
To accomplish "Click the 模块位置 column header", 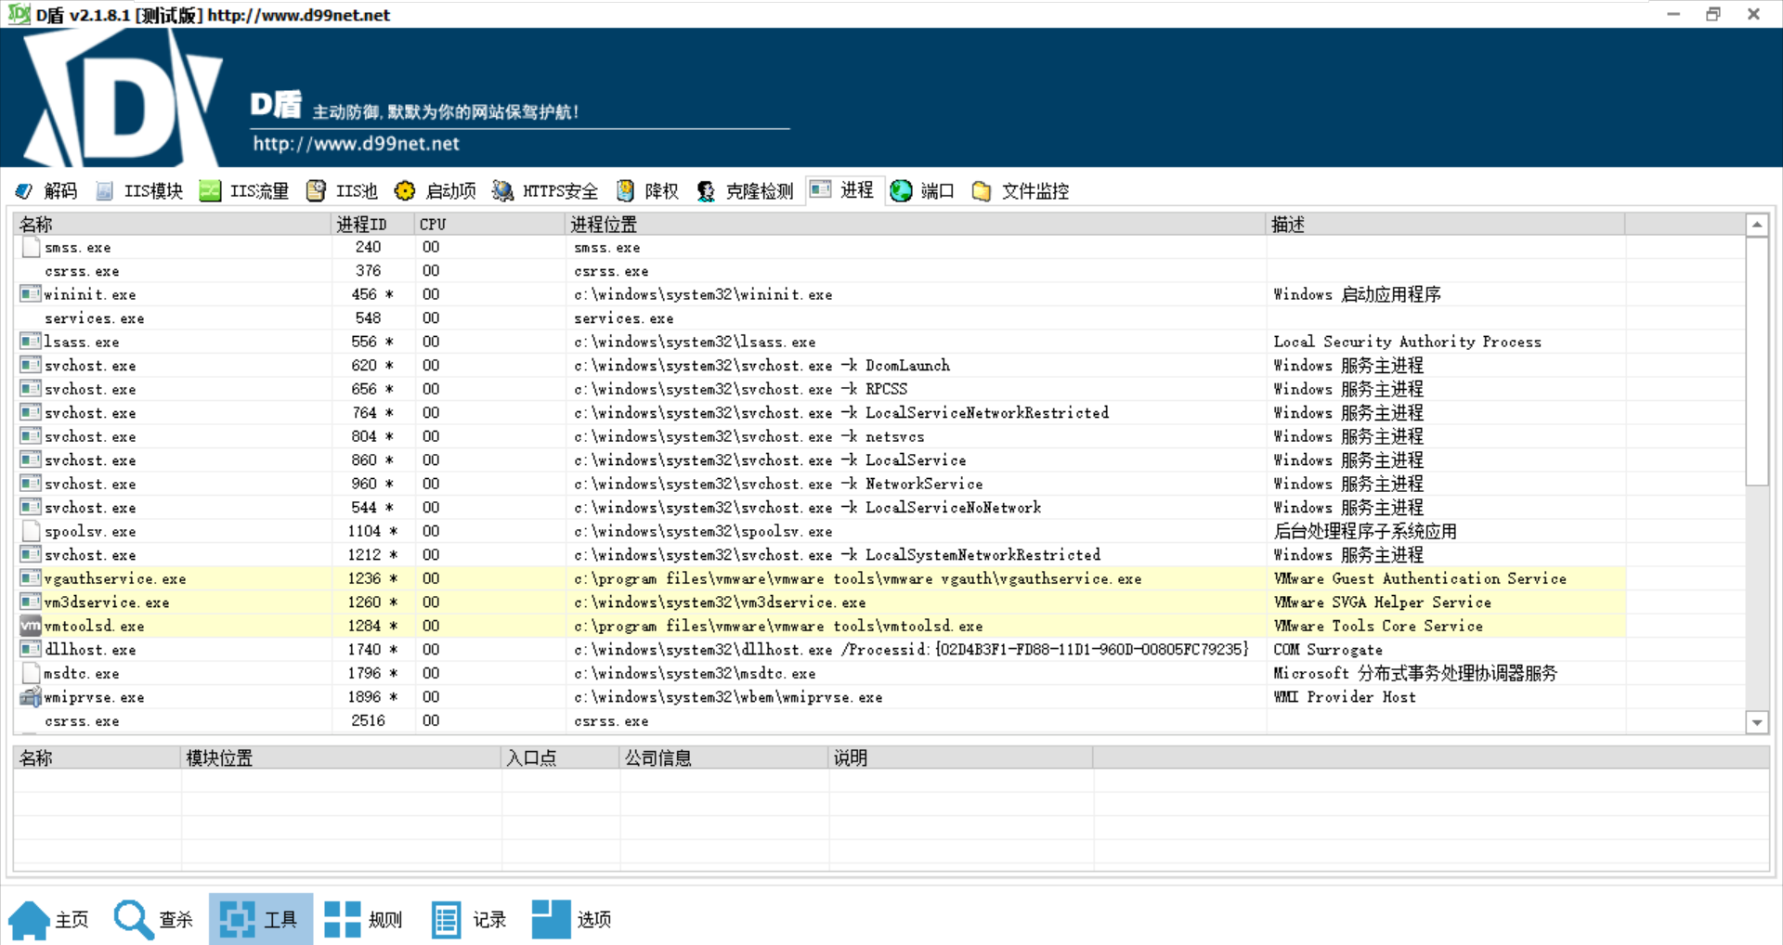I will pos(341,757).
